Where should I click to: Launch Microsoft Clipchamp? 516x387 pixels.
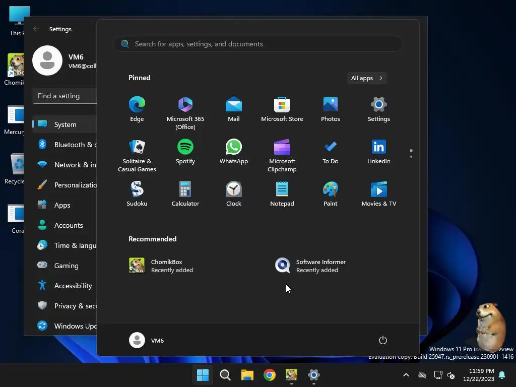point(282,155)
